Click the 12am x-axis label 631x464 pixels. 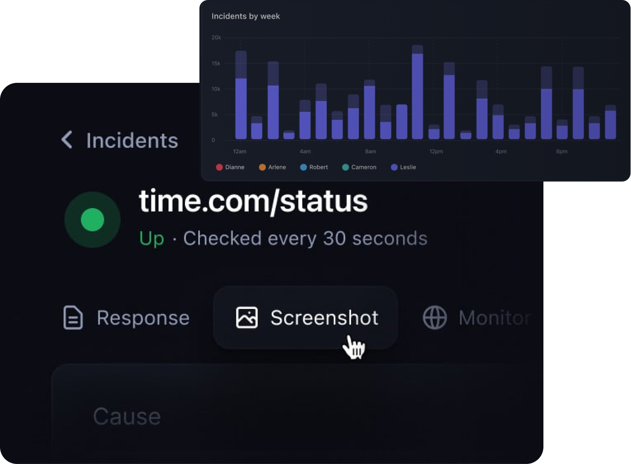pyautogui.click(x=240, y=151)
